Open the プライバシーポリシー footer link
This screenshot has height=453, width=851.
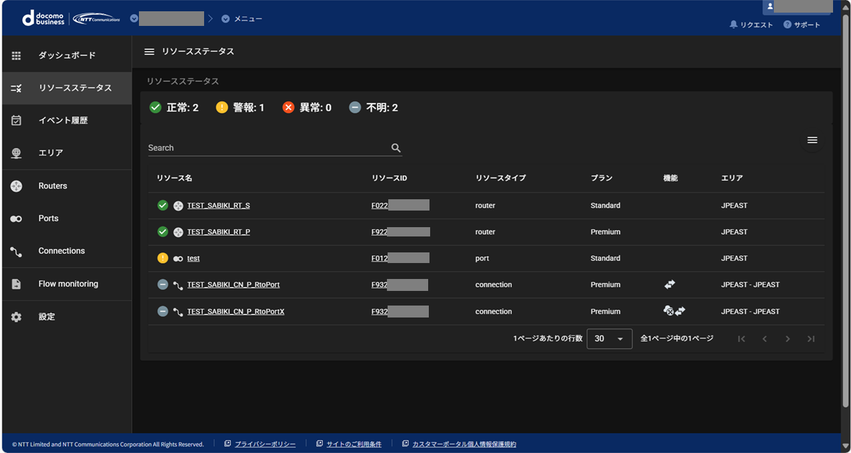pyautogui.click(x=265, y=444)
